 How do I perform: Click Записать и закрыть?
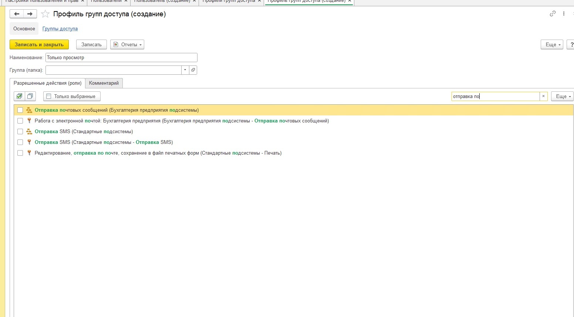[x=39, y=44]
